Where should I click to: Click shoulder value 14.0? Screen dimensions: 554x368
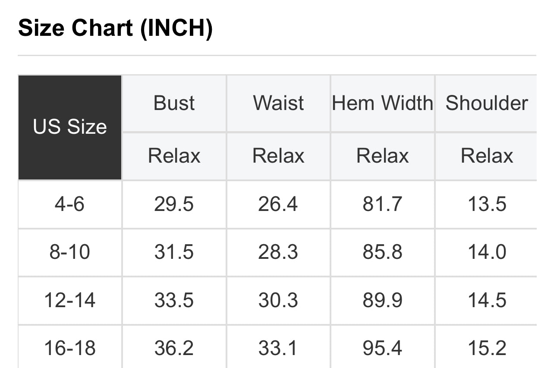click(487, 252)
